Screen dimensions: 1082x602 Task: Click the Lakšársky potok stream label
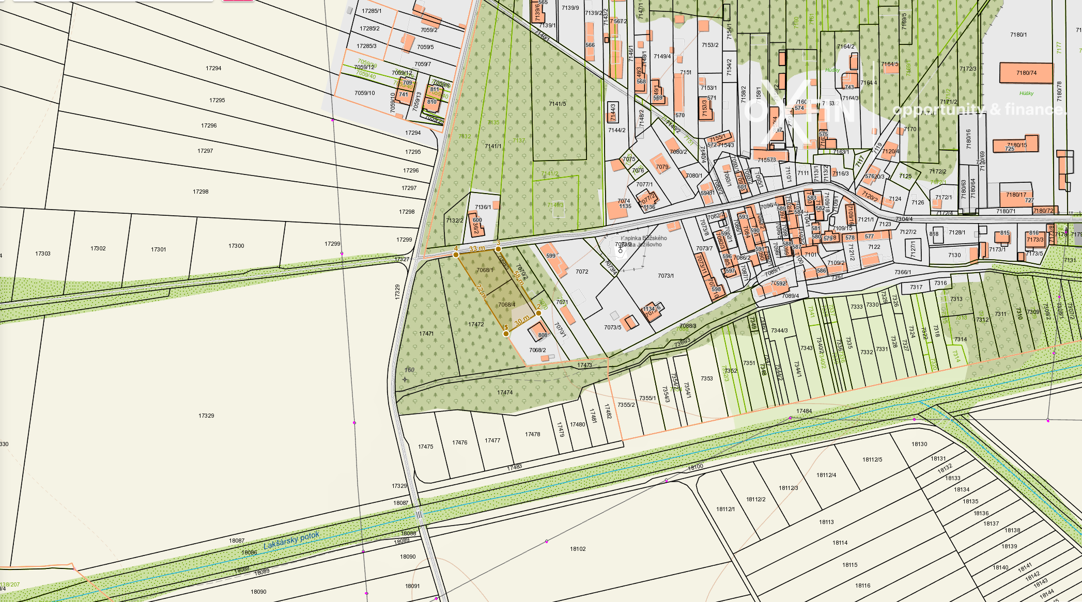(291, 541)
